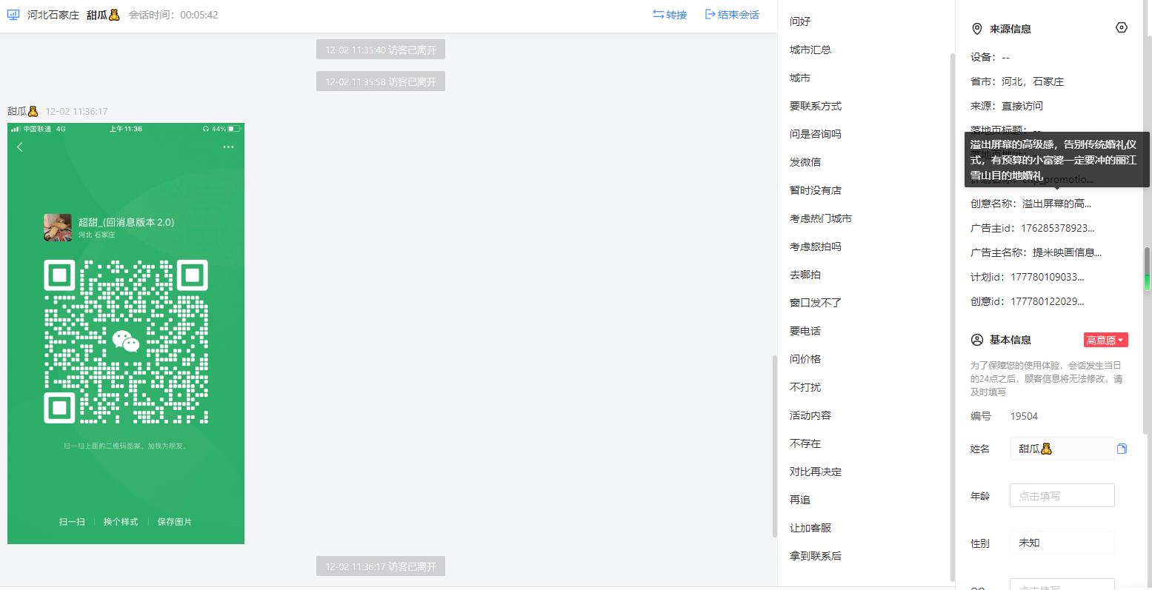Choose the 暂时没有店 quick reply
The height and width of the screenshot is (590, 1152).
tap(816, 190)
